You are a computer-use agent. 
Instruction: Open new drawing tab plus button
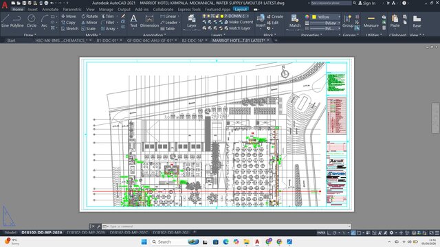pyautogui.click(x=276, y=40)
